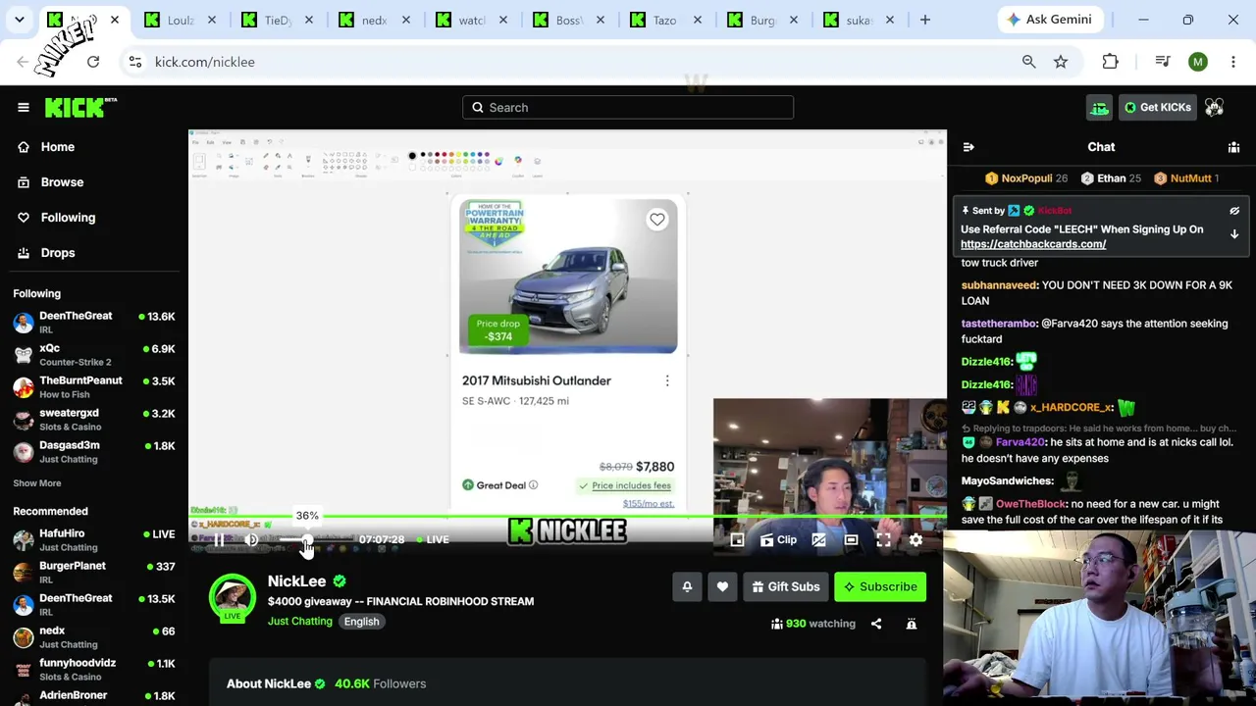Screen dimensions: 1256x706
Task: Click username tastetherambo in chat
Action: (x=999, y=324)
